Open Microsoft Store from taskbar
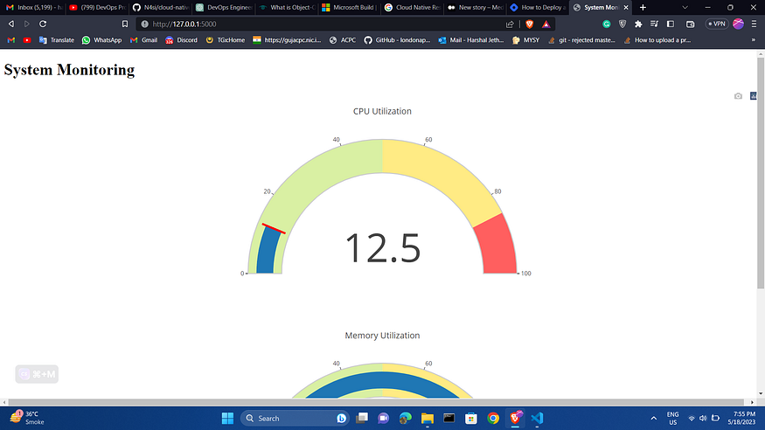This screenshot has width=765, height=430. point(471,419)
